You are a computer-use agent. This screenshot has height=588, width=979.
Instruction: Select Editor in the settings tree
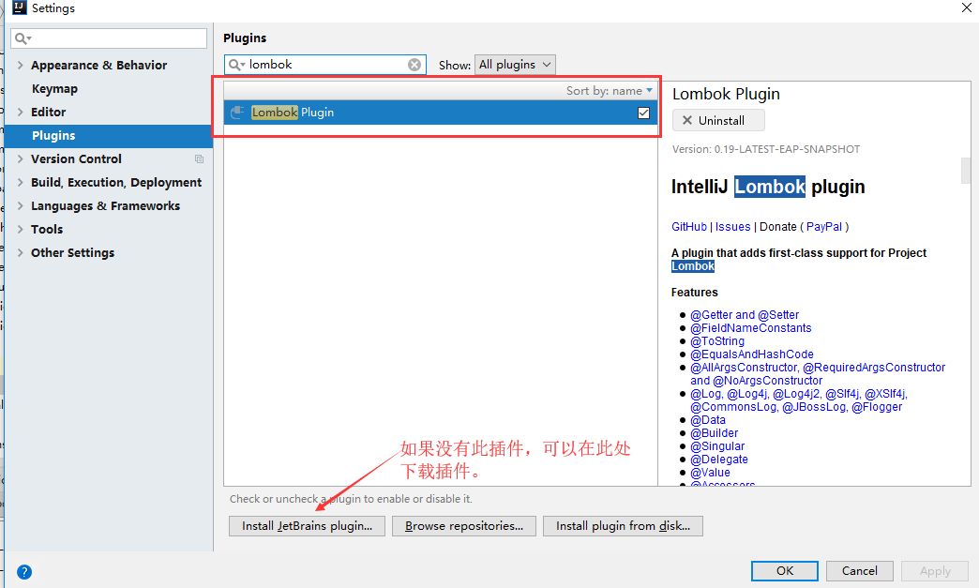coord(49,112)
